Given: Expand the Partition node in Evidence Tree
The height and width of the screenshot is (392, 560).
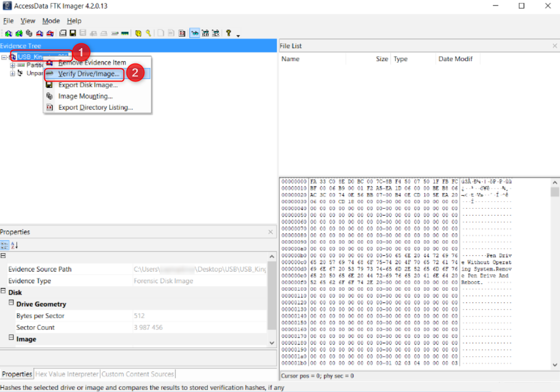Looking at the screenshot, I should coord(13,65).
